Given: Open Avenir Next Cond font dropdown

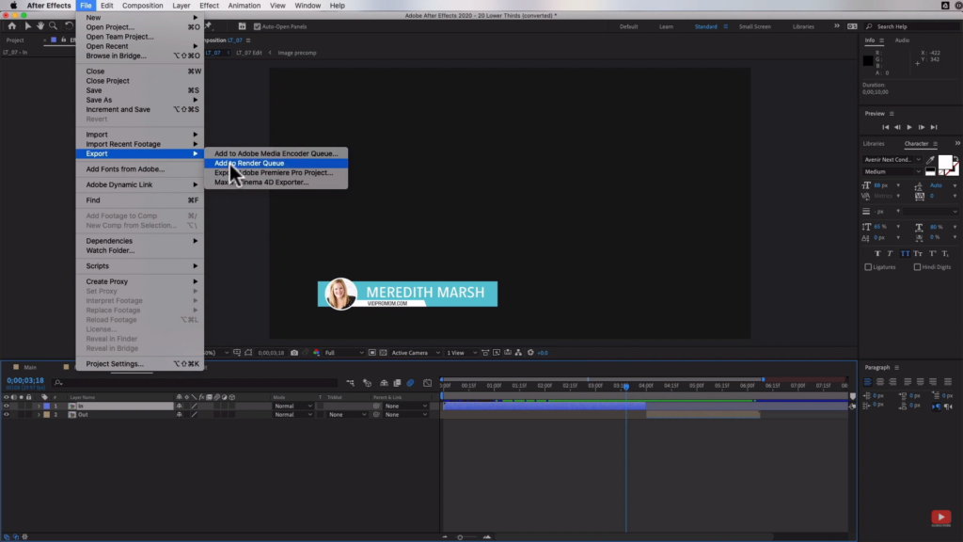Looking at the screenshot, I should point(892,160).
